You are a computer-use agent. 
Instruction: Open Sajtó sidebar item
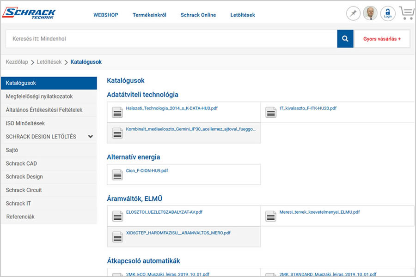pyautogui.click(x=49, y=150)
